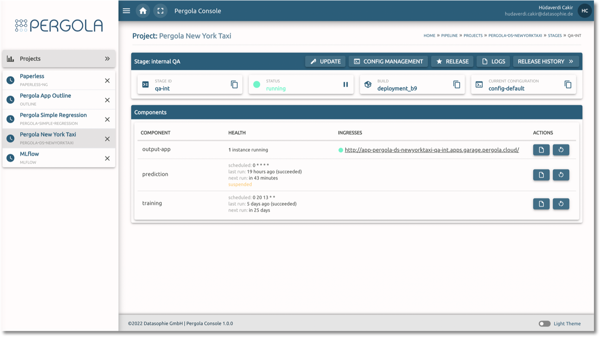This screenshot has height=337, width=600.
Task: Copy the current configuration config-default
Action: [x=568, y=85]
